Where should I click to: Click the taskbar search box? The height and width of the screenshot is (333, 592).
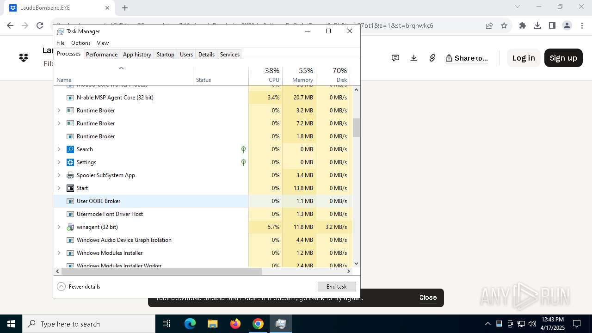tap(89, 324)
